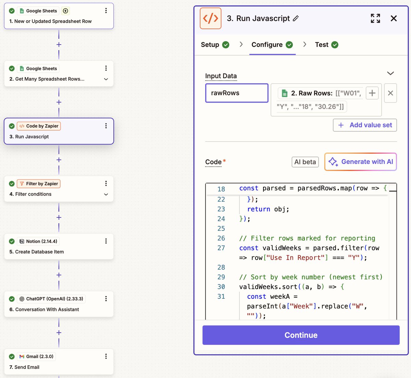Viewport: 411px width, 378px height.
Task: Open the Test tab
Action: pyautogui.click(x=326, y=45)
